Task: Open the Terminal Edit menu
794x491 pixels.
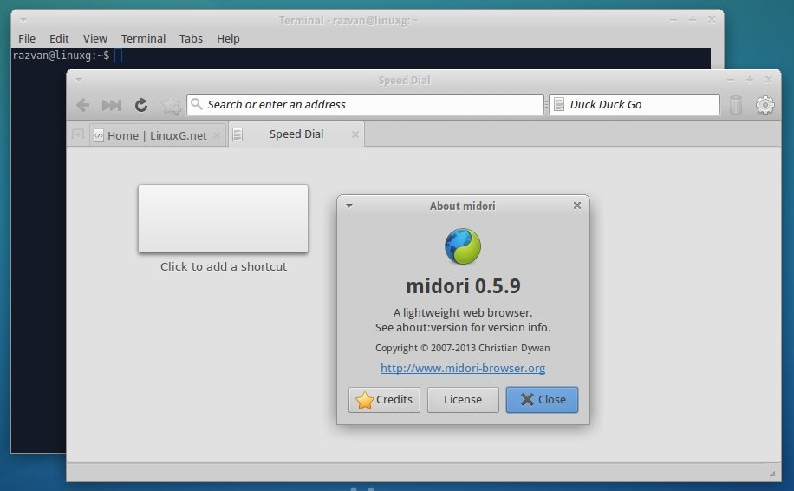Action: (59, 38)
